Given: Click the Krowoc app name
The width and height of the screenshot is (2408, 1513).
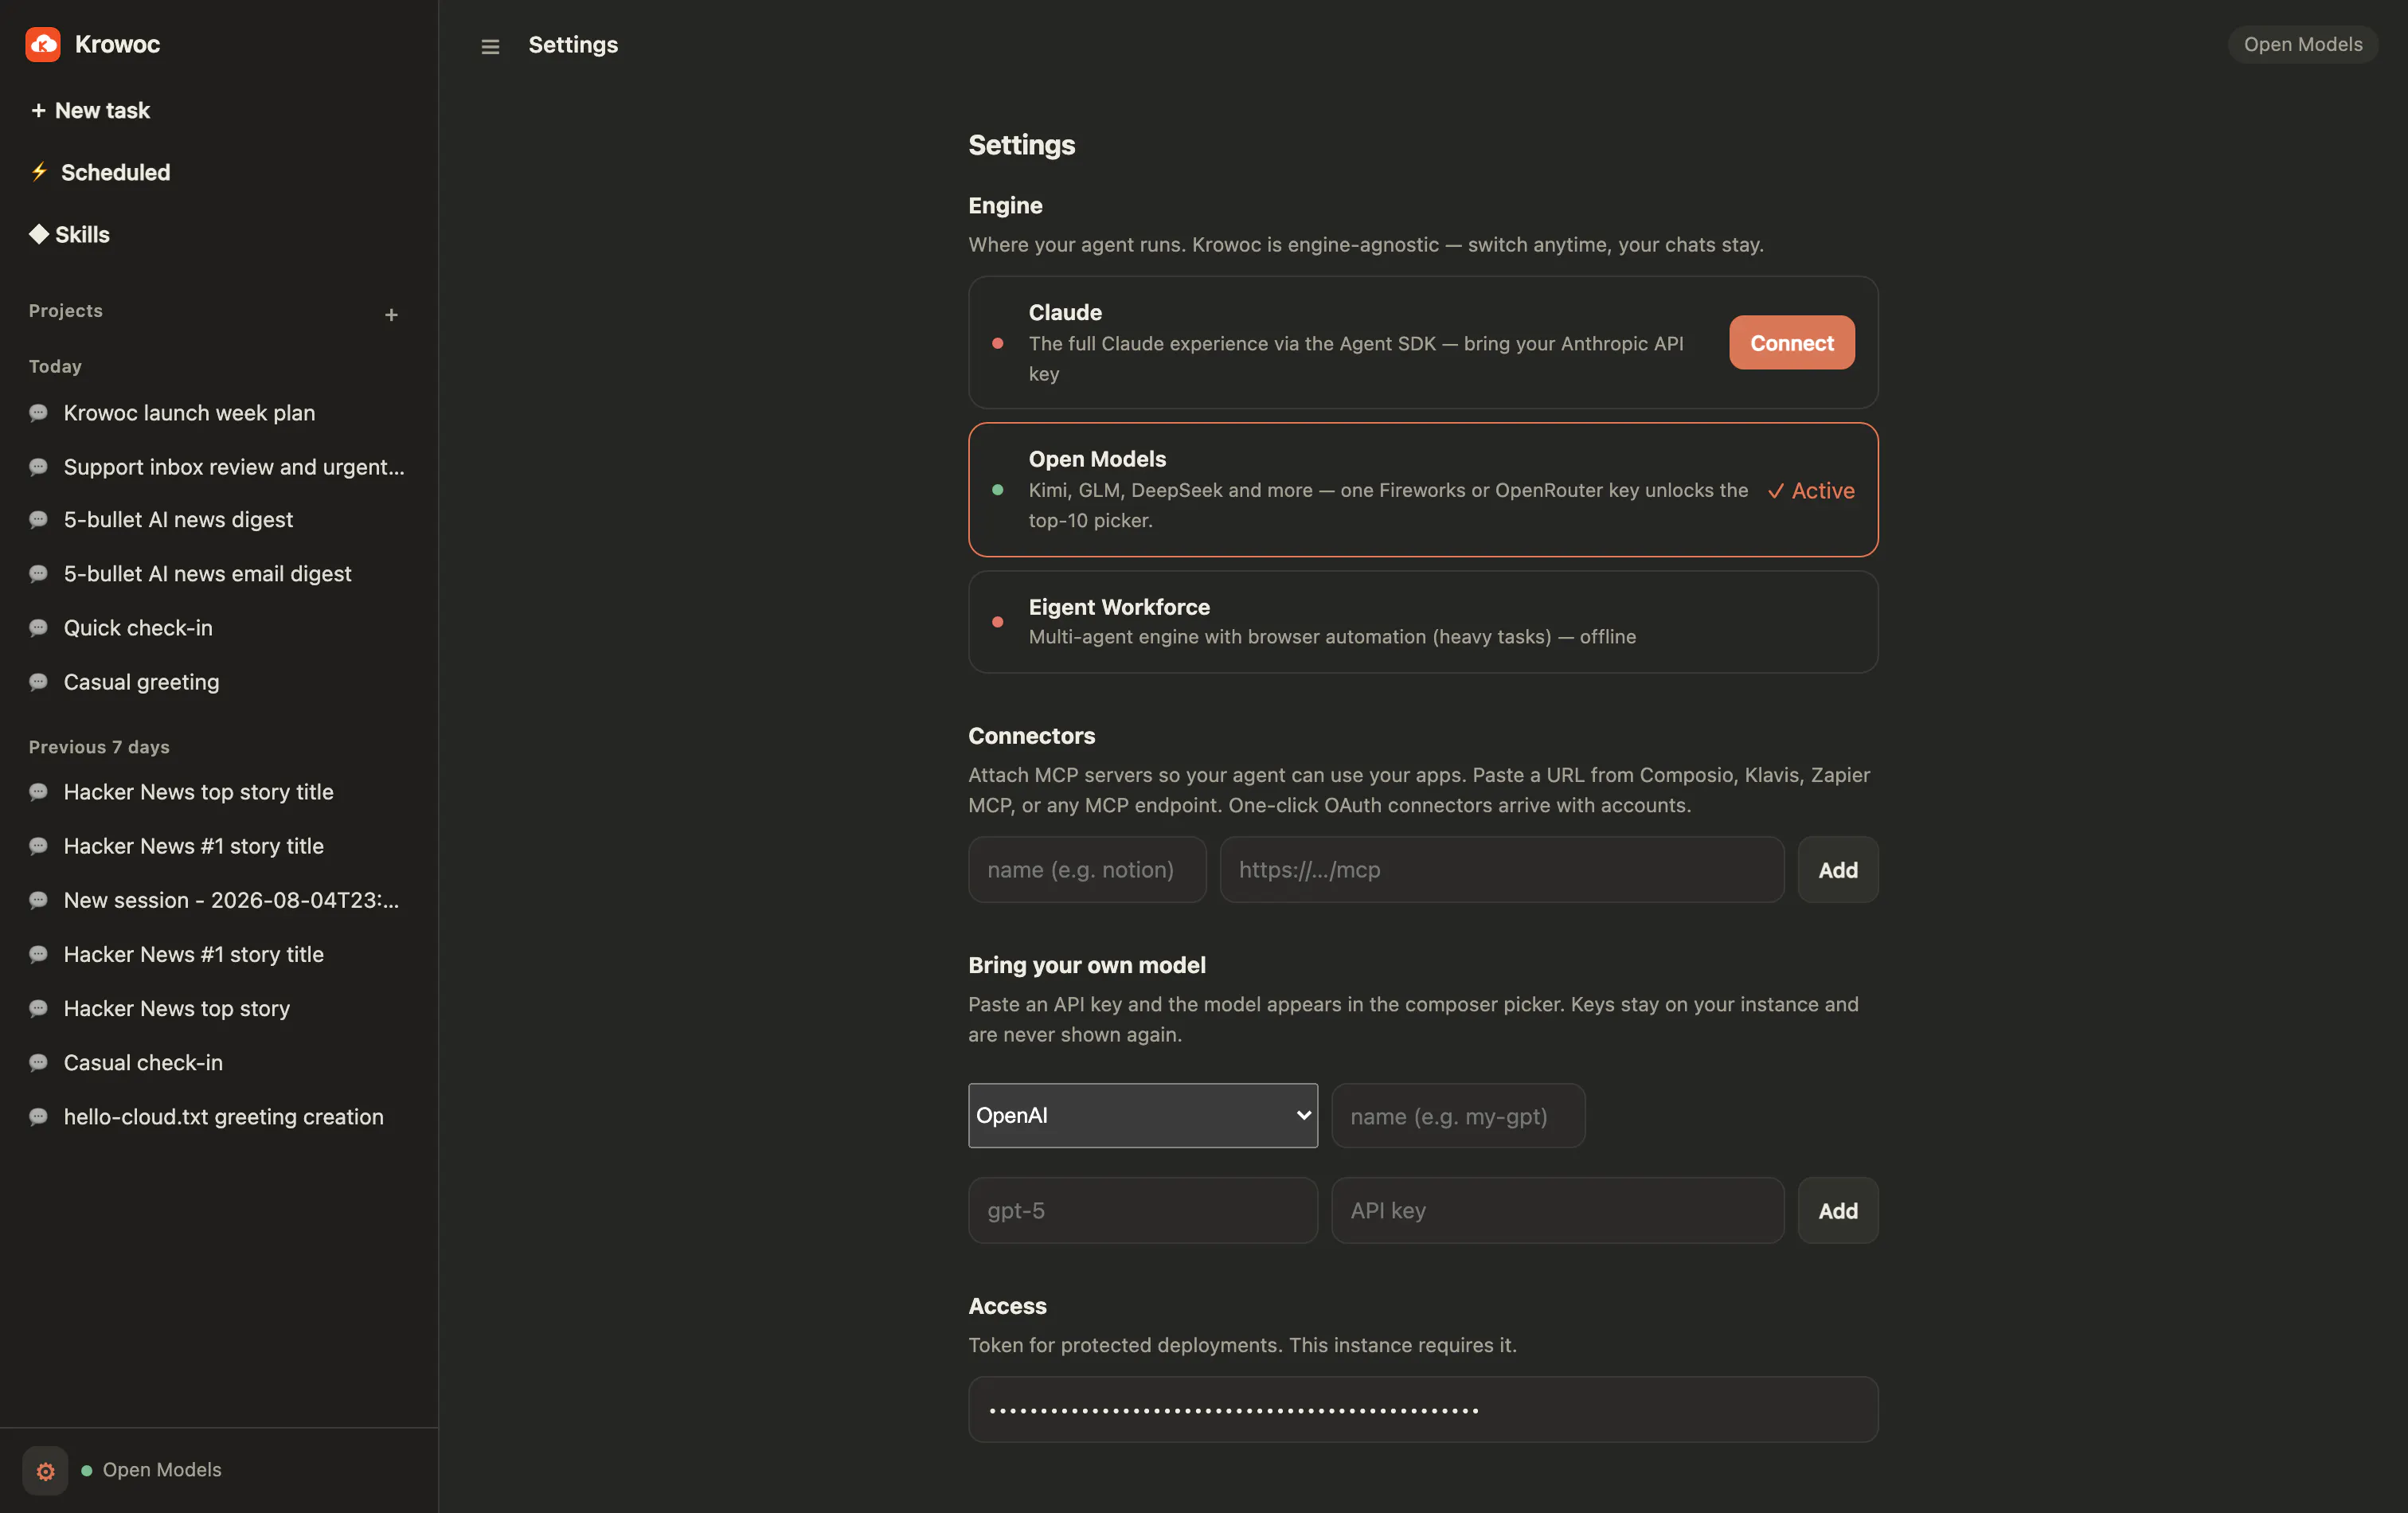Looking at the screenshot, I should (x=117, y=44).
